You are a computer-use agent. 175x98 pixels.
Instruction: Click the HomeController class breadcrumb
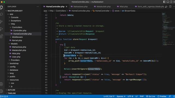click(102, 11)
